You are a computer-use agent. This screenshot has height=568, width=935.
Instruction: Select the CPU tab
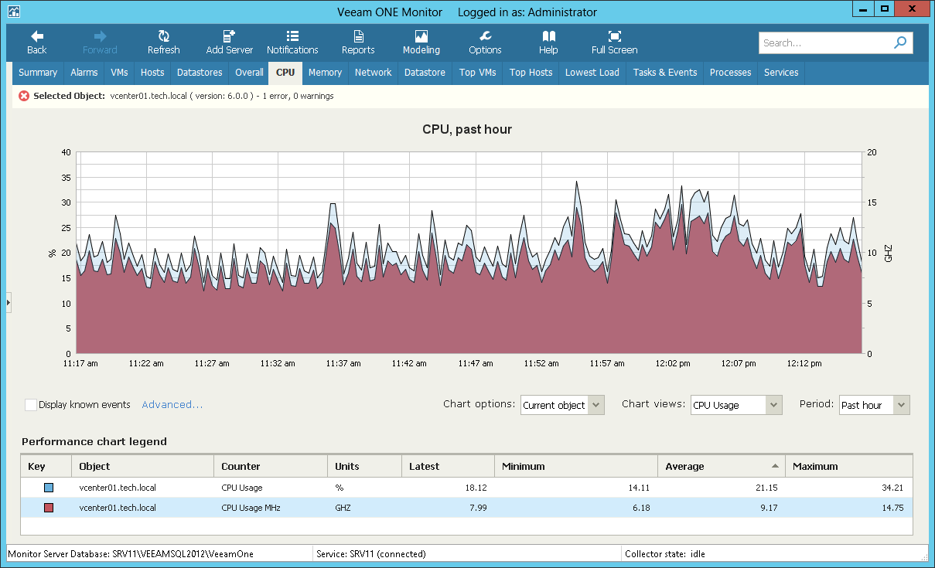285,73
